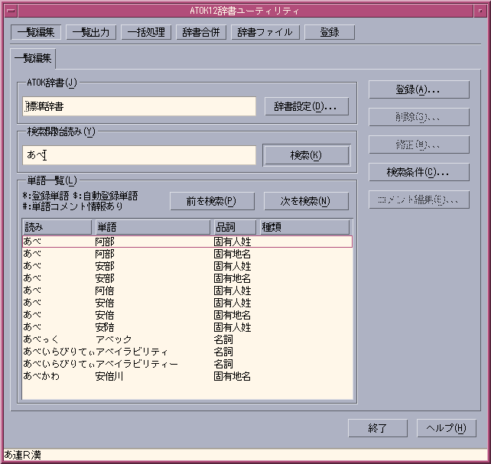The height and width of the screenshot is (464, 491).
Task: Click 前を検索(P) button
Action: [212, 201]
